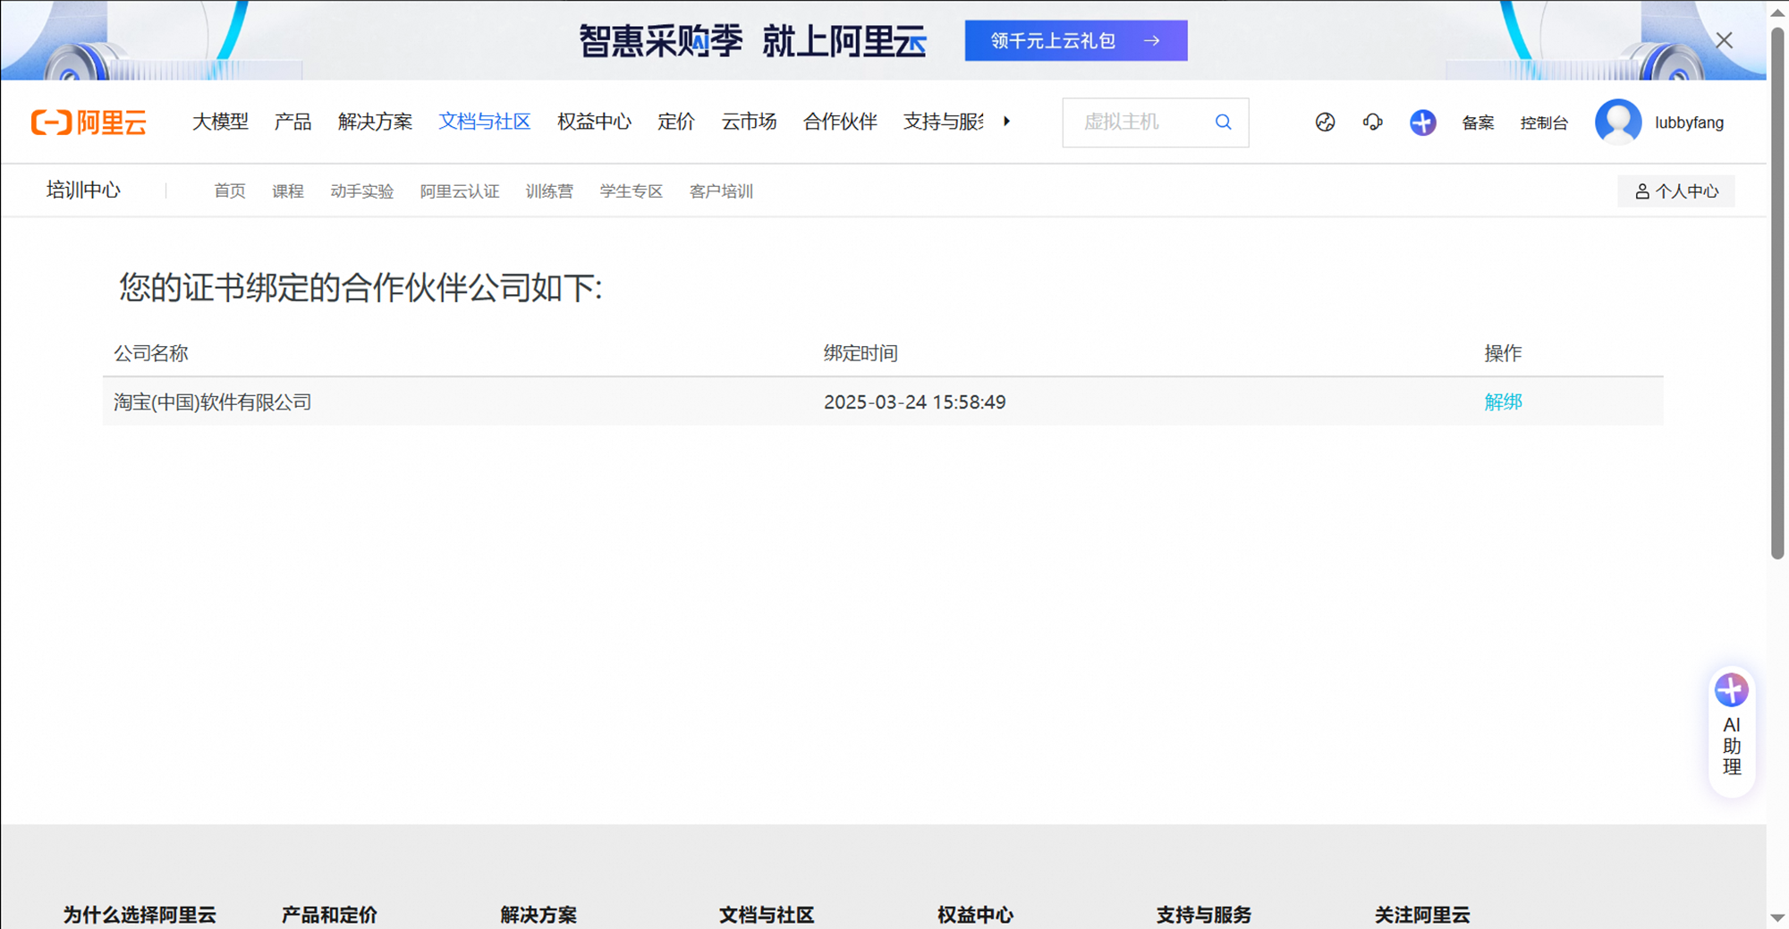
Task: Click the scrollbar down arrow
Action: [x=1777, y=918]
